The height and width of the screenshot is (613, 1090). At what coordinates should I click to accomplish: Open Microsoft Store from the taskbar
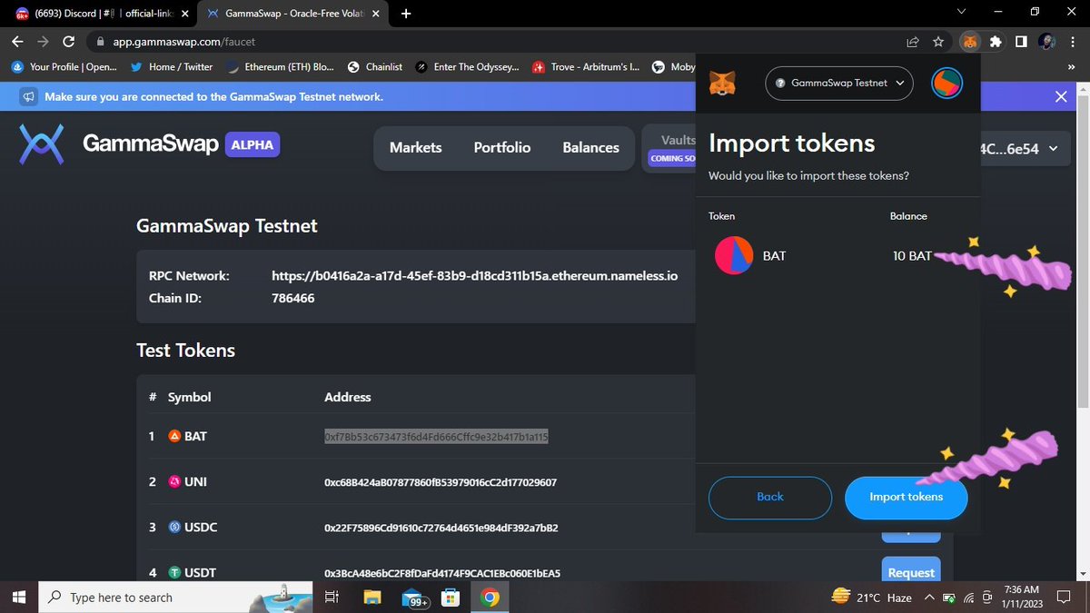451,597
